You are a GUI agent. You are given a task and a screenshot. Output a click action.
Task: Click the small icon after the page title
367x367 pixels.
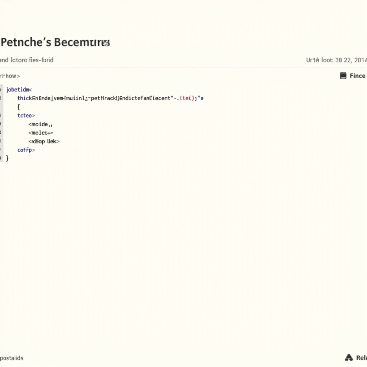105,43
